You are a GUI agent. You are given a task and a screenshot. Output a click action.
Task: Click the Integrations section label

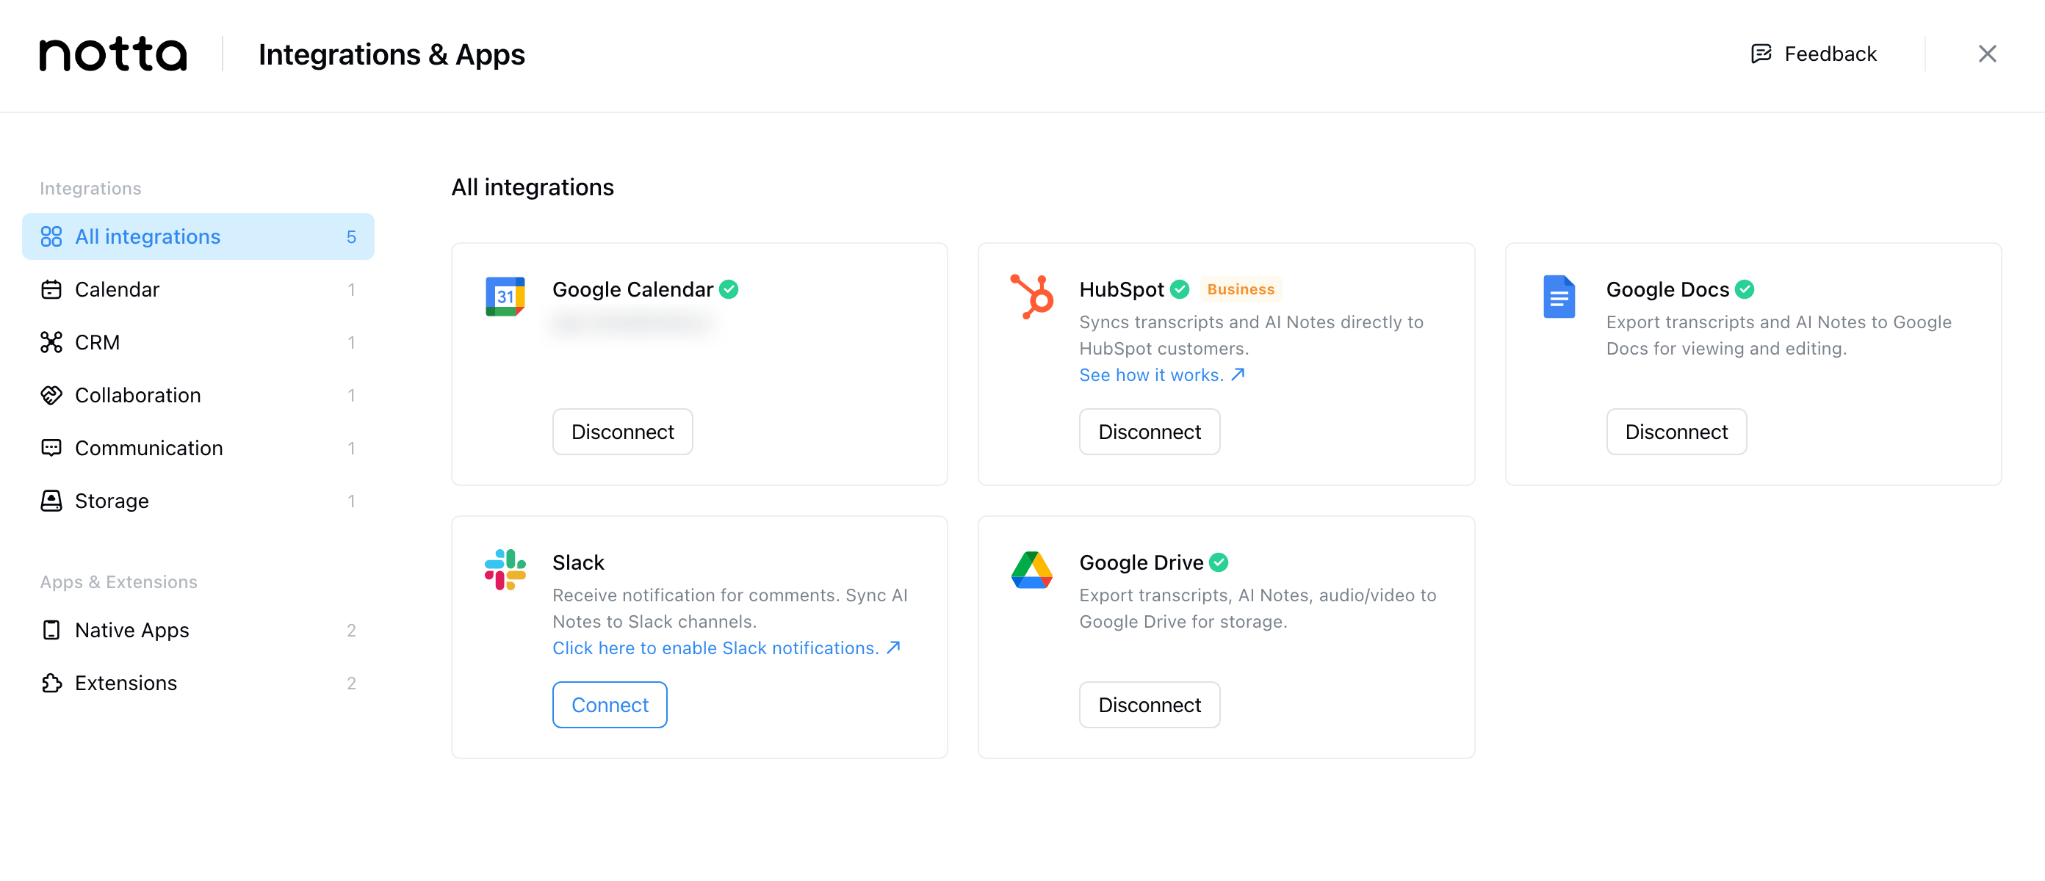point(90,188)
